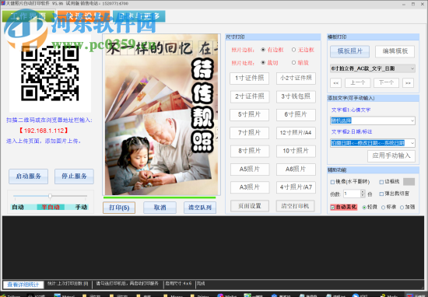Open the orange 快速设置 tab
Image resolution: width=428 pixels, height=297 pixels.
click(83, 16)
